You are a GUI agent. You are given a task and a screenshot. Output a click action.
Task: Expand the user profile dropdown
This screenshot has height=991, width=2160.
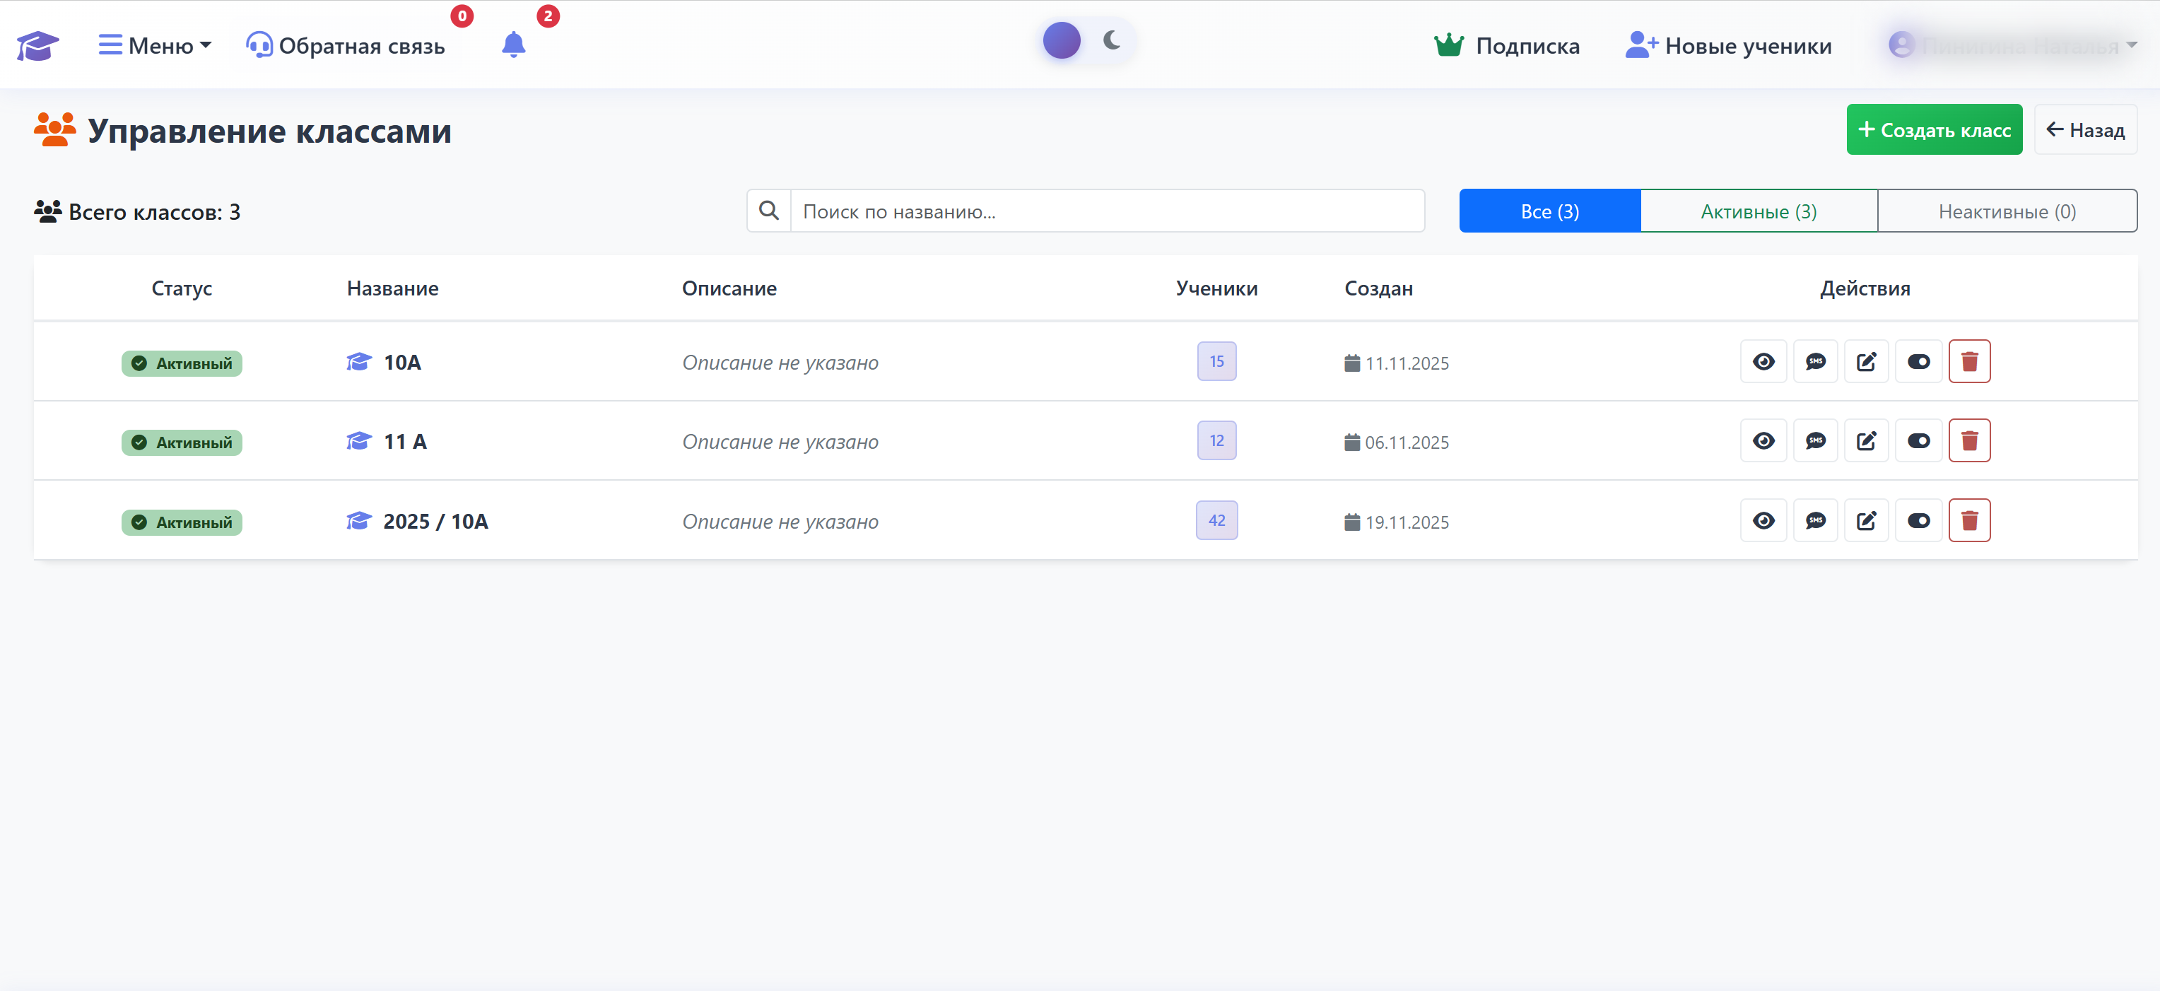pyautogui.click(x=2012, y=45)
